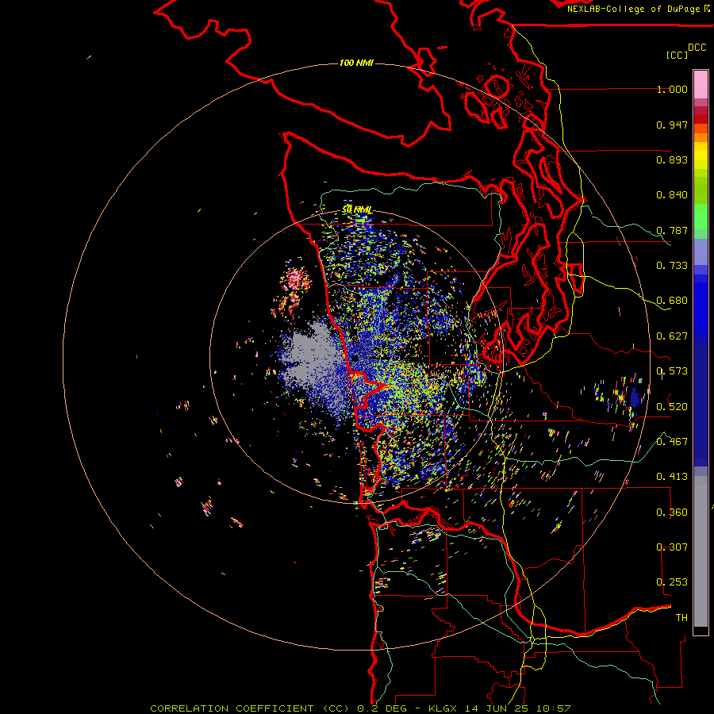Pick the light pink color bar segment
Image resolution: width=714 pixels, height=714 pixels.
pyautogui.click(x=701, y=84)
